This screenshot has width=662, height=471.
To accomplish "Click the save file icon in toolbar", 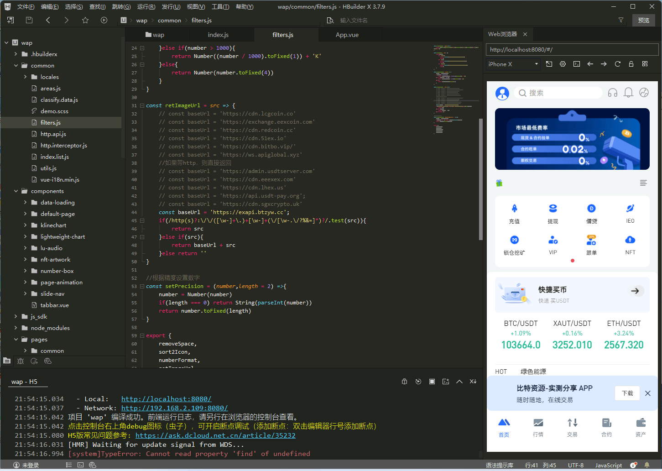I will pos(29,20).
